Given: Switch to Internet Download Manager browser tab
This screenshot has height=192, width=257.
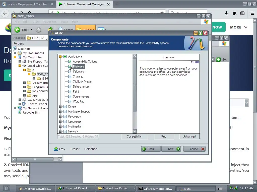Looking at the screenshot, I should [84, 4].
